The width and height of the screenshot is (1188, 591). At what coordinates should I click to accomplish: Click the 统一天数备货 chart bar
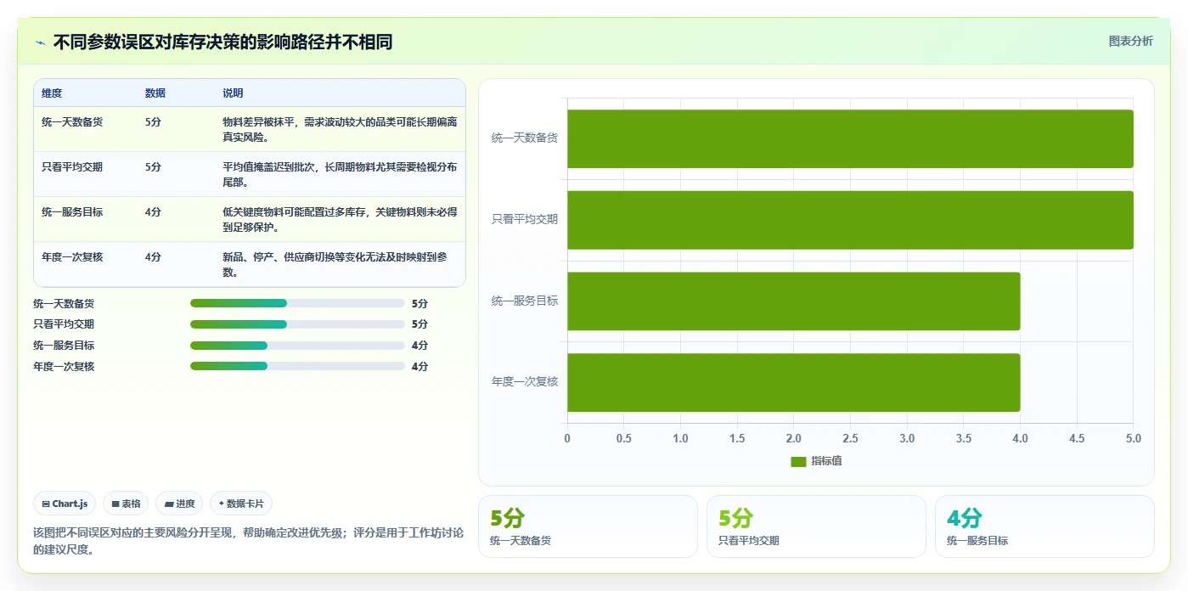850,138
